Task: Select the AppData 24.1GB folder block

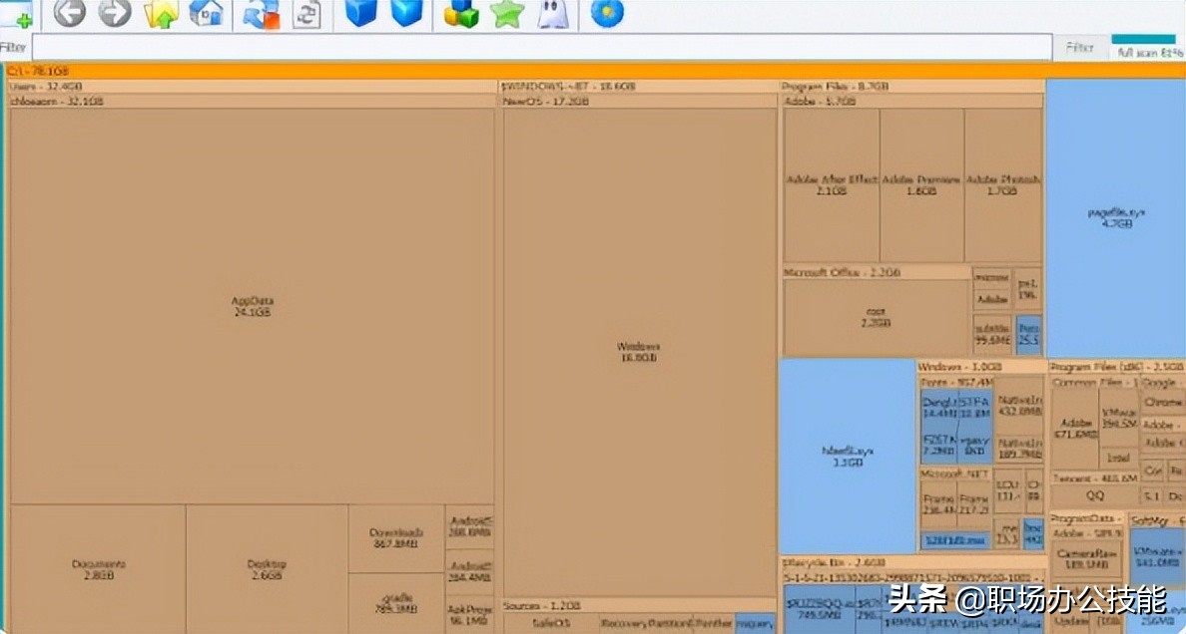Action: click(252, 306)
